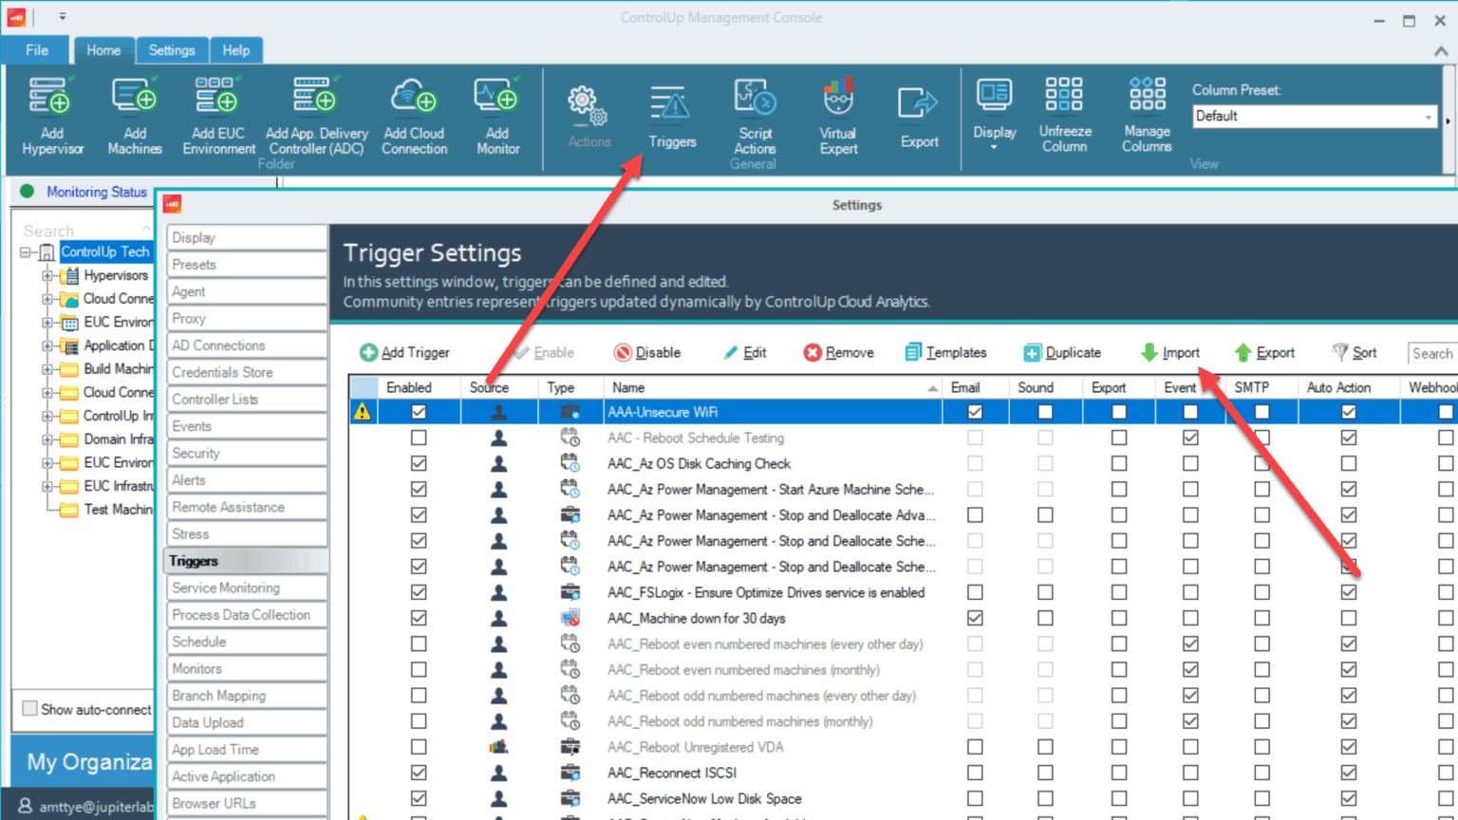Switch to the Settings ribbon tab
The height and width of the screenshot is (820, 1458).
(x=172, y=49)
